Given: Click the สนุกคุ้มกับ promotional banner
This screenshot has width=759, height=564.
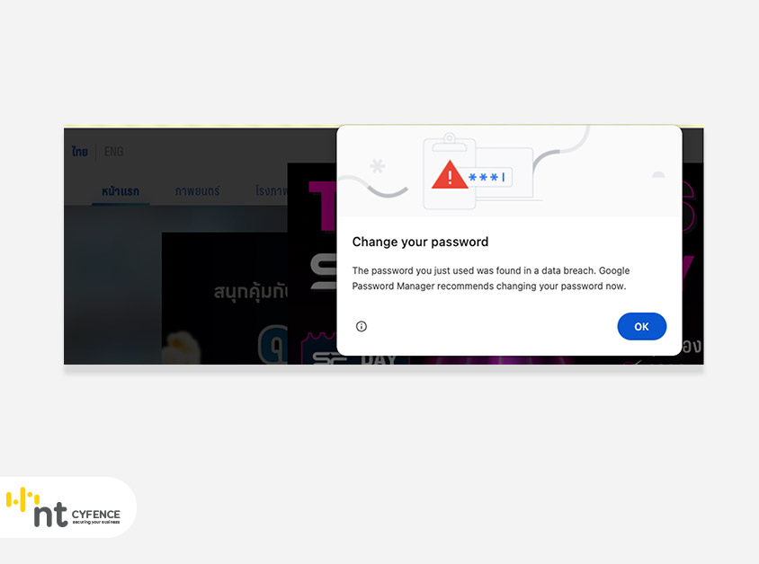Looking at the screenshot, I should [x=225, y=297].
